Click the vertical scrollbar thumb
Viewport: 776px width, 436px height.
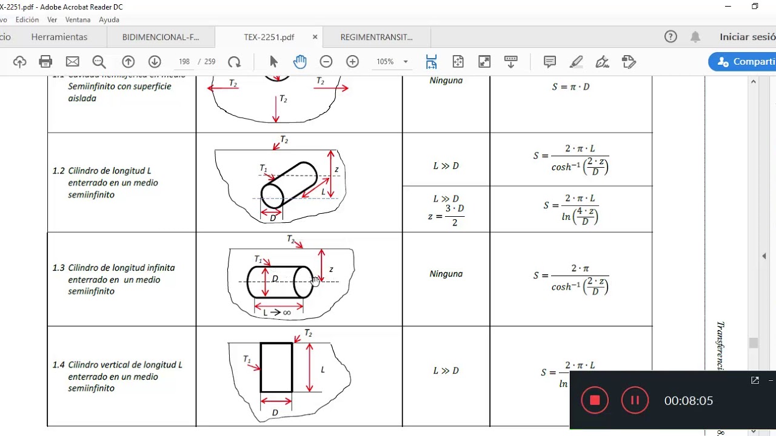[754, 343]
